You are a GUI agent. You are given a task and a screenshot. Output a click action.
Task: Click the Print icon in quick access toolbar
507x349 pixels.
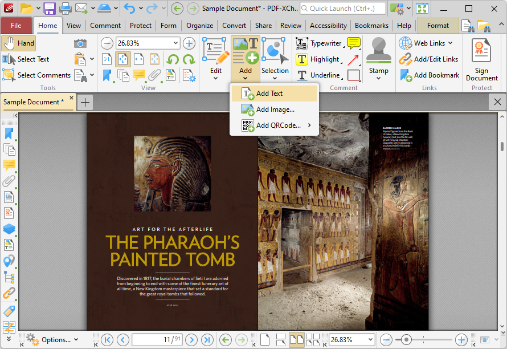click(x=66, y=9)
